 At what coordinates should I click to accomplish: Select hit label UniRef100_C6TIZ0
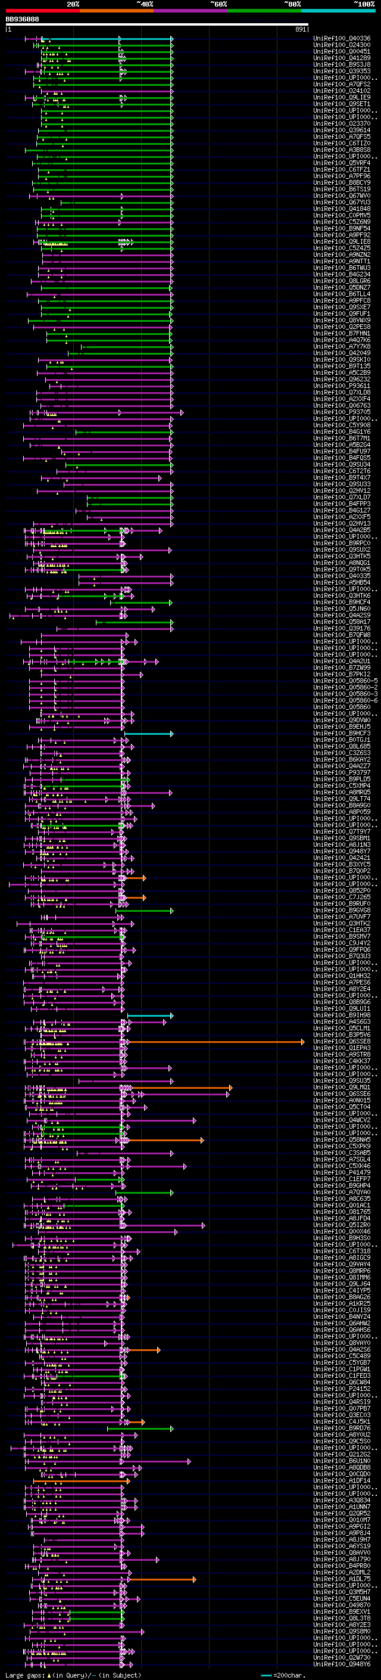coord(341,144)
